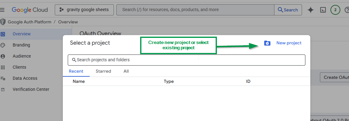Focus the Search projects and folders field
The width and height of the screenshot is (349, 121).
187,60
